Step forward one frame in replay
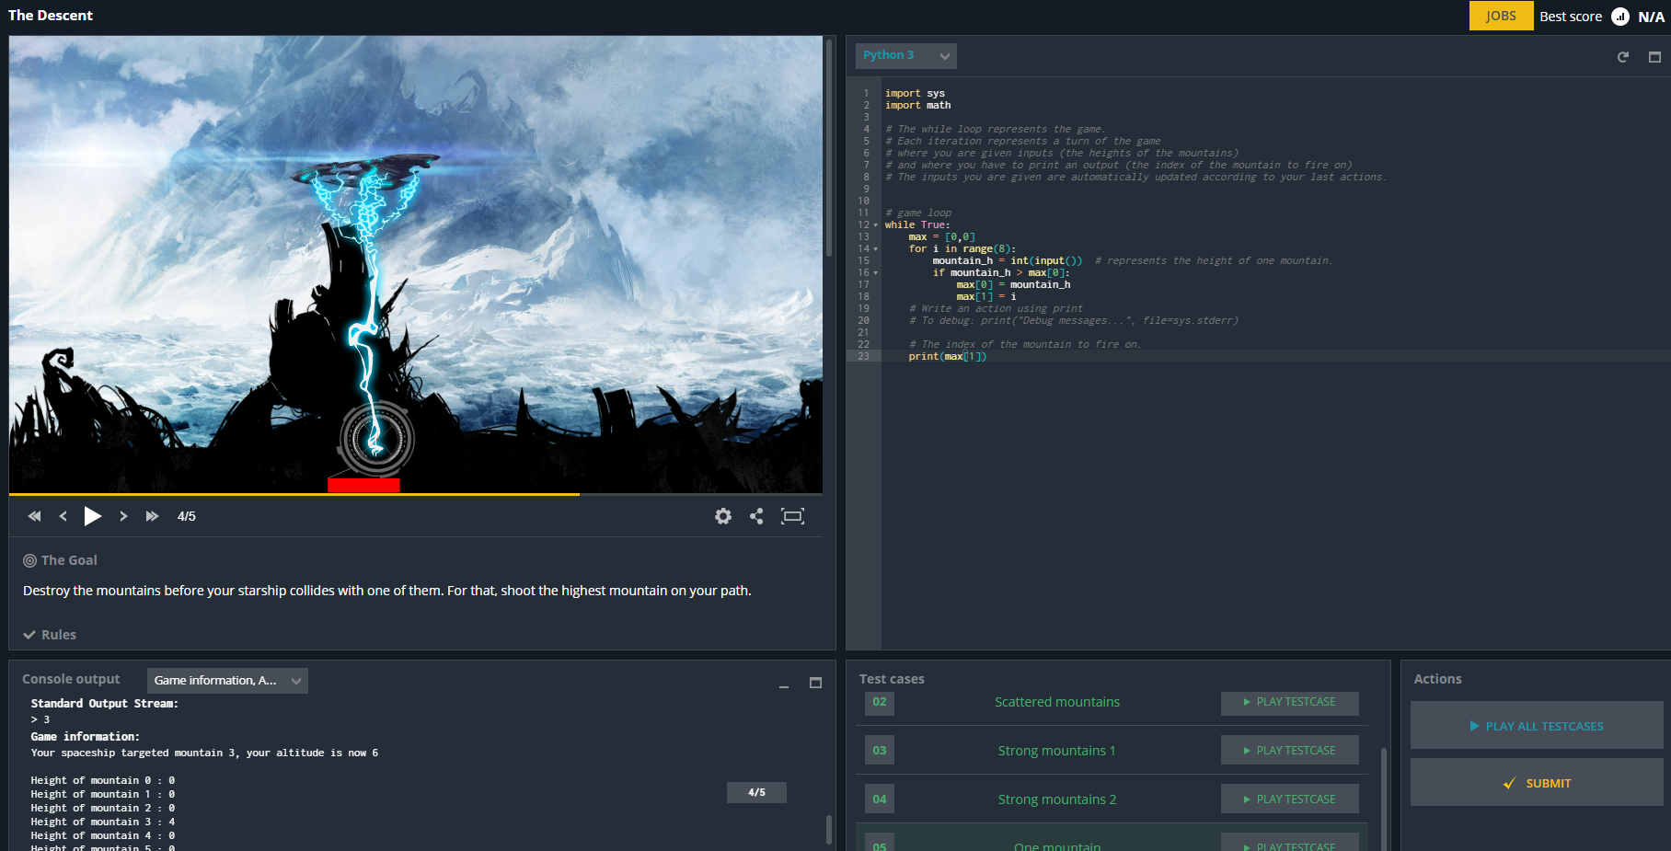The width and height of the screenshot is (1671, 851). coord(123,516)
